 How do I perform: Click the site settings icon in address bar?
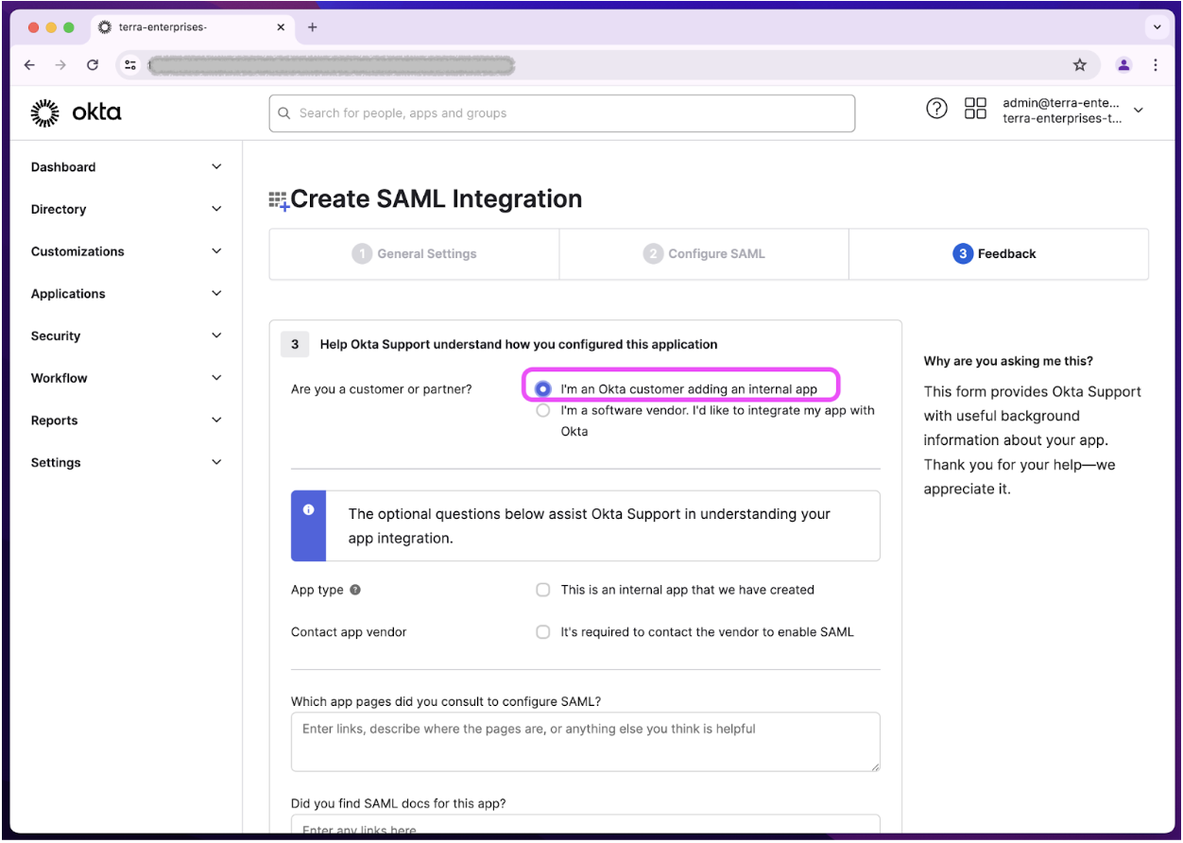click(131, 65)
